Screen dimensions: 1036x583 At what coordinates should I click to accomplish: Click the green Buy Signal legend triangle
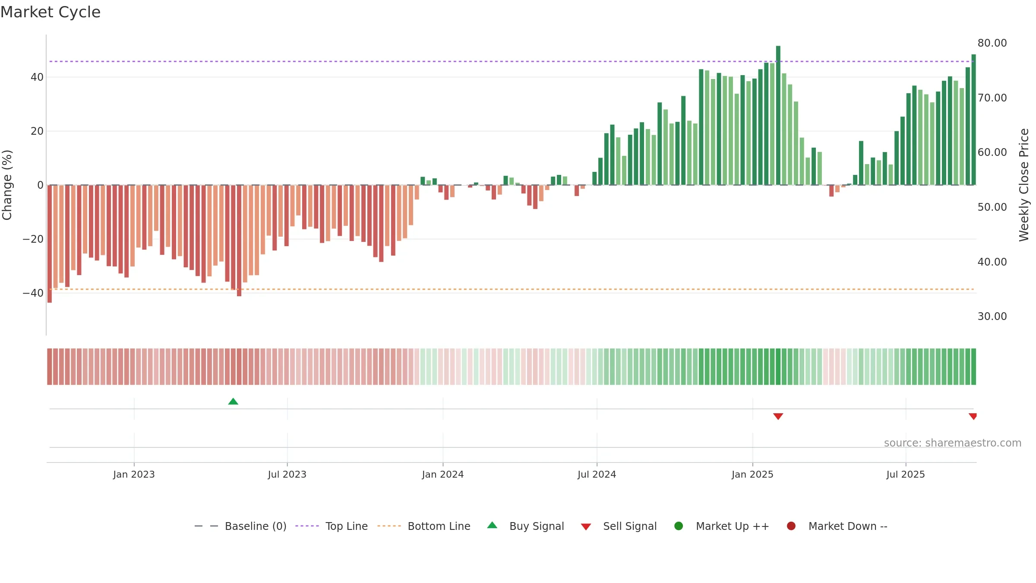point(492,525)
